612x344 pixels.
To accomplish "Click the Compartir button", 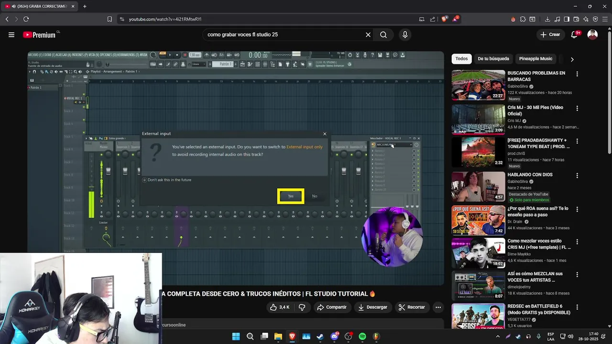I will coord(331,307).
